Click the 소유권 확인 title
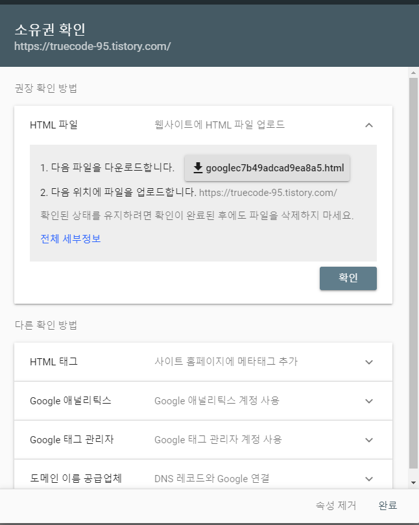 point(49,29)
